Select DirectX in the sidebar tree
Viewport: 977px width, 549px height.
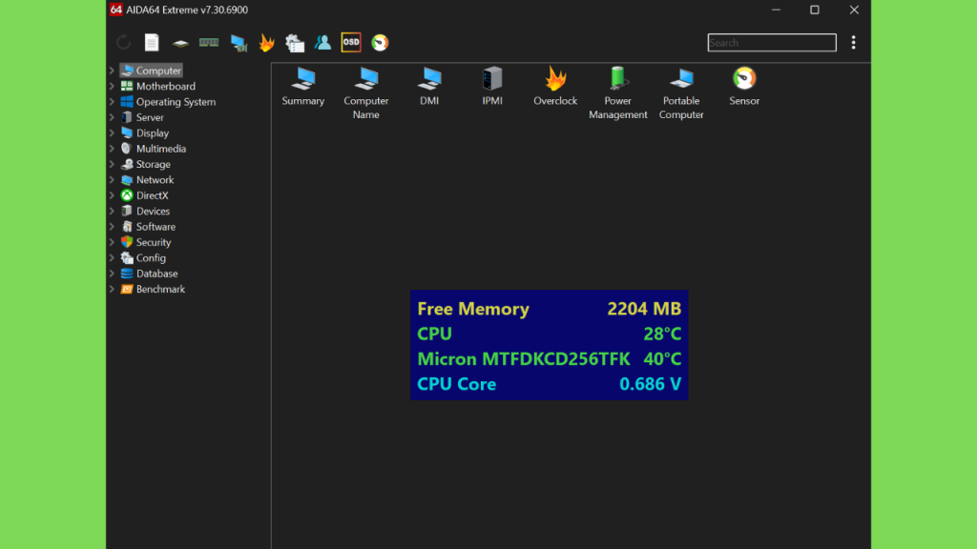click(145, 194)
